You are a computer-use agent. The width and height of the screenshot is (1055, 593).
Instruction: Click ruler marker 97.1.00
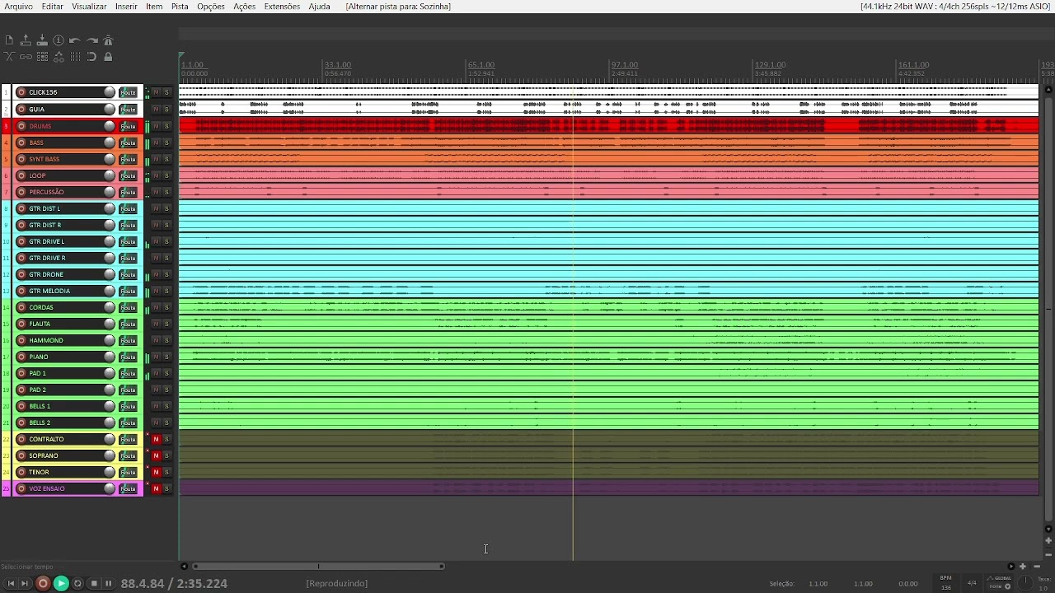coord(624,64)
